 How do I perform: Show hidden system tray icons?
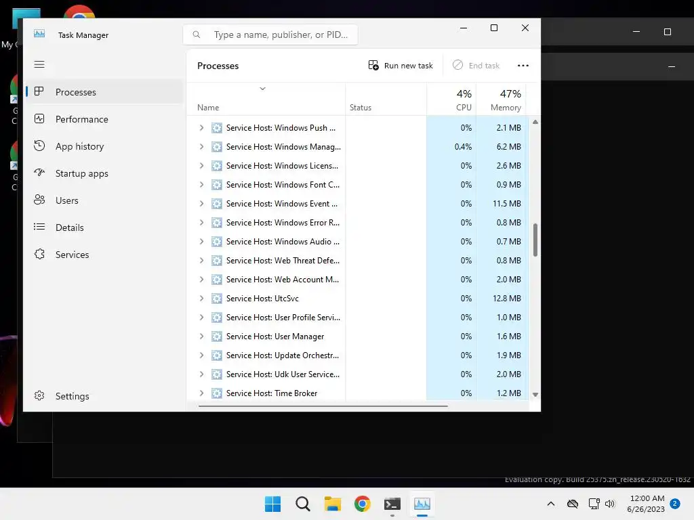coord(550,504)
